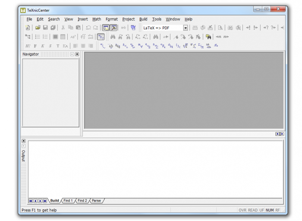Center text alignment icon
302x221 pixels.
point(83,46)
